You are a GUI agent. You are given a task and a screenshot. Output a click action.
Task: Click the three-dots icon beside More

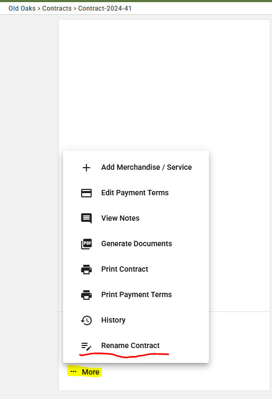click(74, 372)
